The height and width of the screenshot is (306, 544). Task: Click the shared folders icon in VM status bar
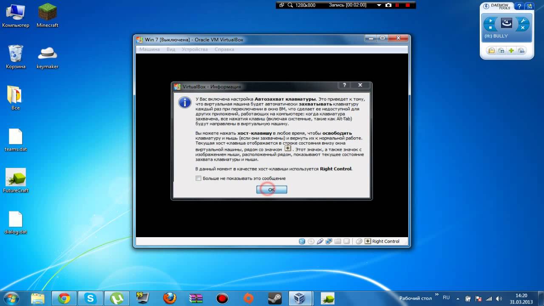pos(338,241)
